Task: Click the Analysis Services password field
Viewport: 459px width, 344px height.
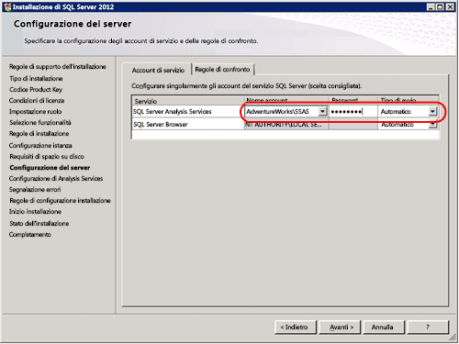Action: 353,112
